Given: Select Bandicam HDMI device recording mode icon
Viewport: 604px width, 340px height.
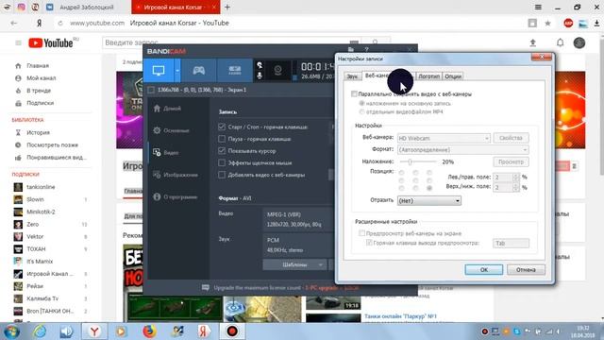Looking at the screenshot, I should tap(235, 71).
